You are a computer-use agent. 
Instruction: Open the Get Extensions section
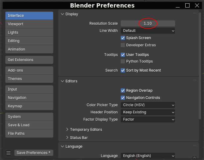[x=29, y=60]
